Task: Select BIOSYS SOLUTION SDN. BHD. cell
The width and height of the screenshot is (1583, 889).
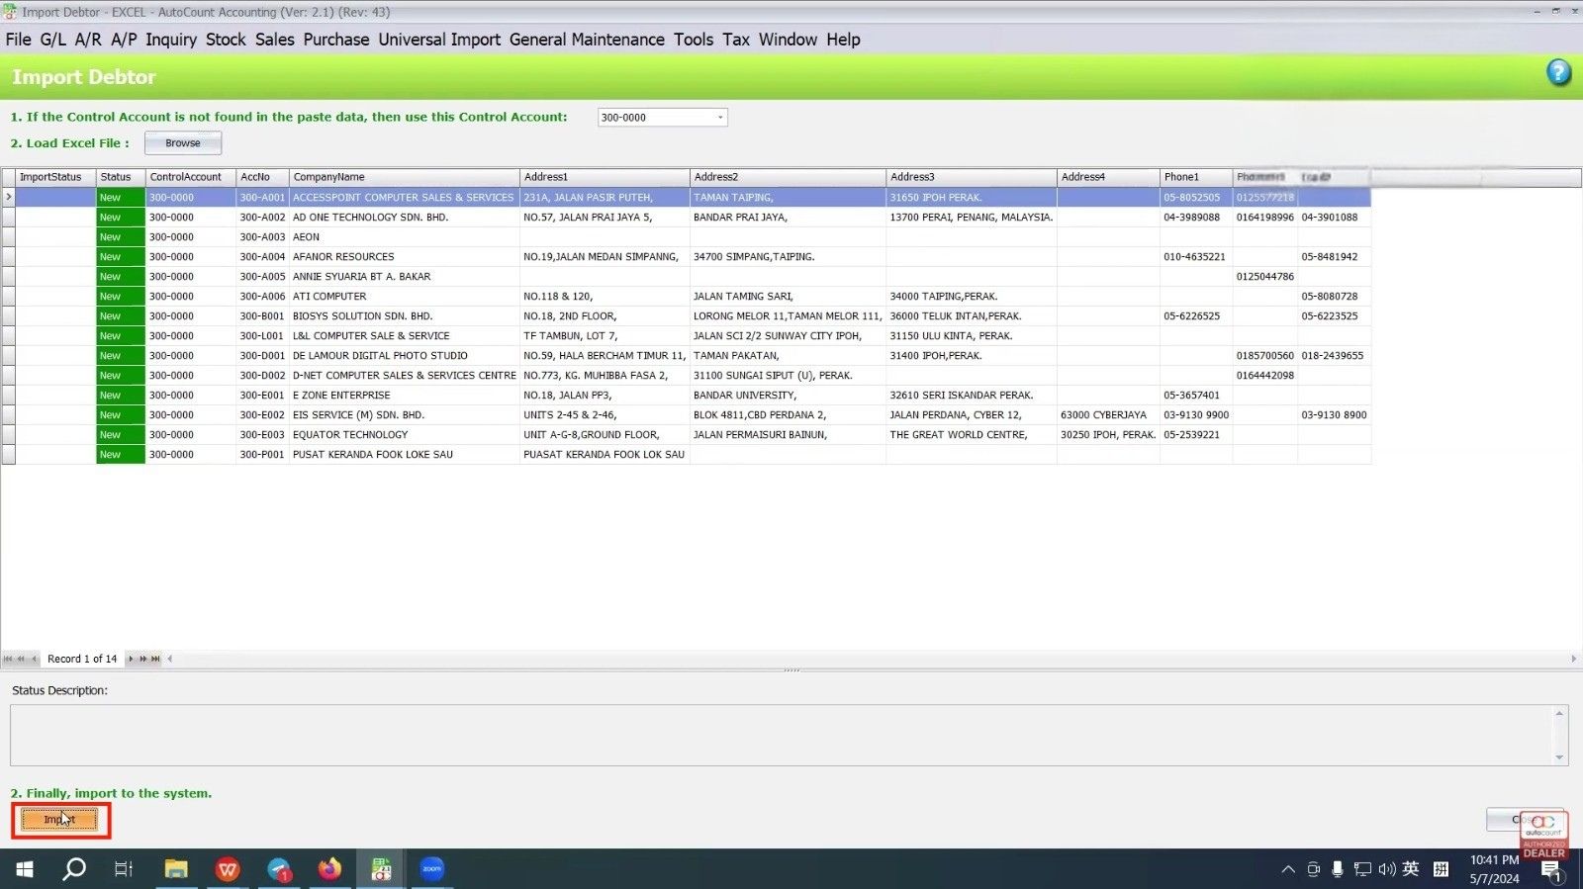Action: [x=404, y=316]
